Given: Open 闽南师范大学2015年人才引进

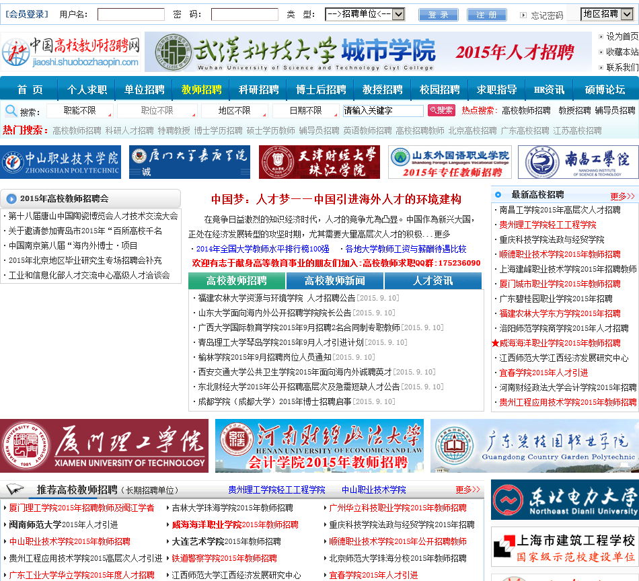Looking at the screenshot, I should (x=64, y=525).
